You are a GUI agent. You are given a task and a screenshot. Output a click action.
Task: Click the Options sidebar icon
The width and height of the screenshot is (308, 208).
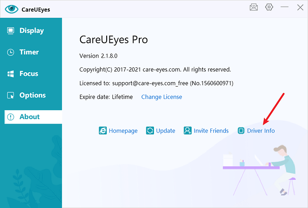(11, 95)
